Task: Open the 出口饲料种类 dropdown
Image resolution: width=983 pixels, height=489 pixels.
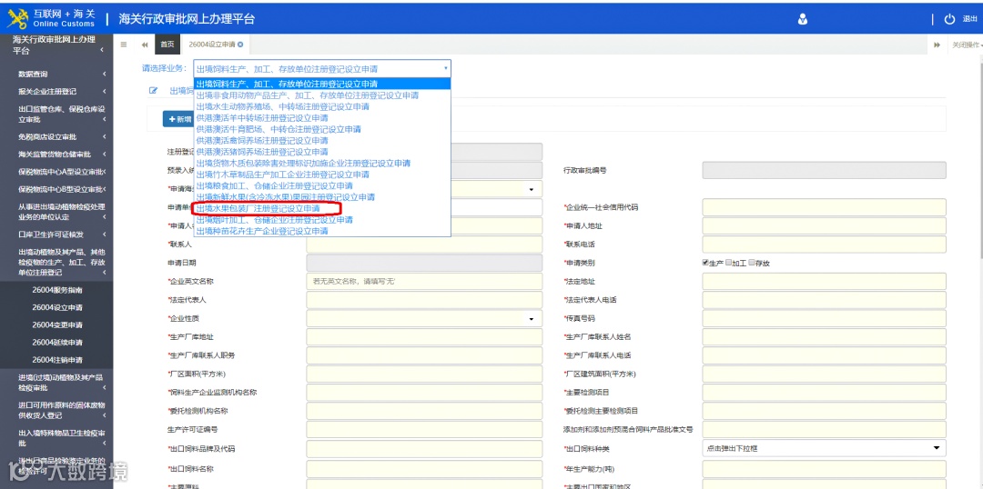Action: (824, 448)
